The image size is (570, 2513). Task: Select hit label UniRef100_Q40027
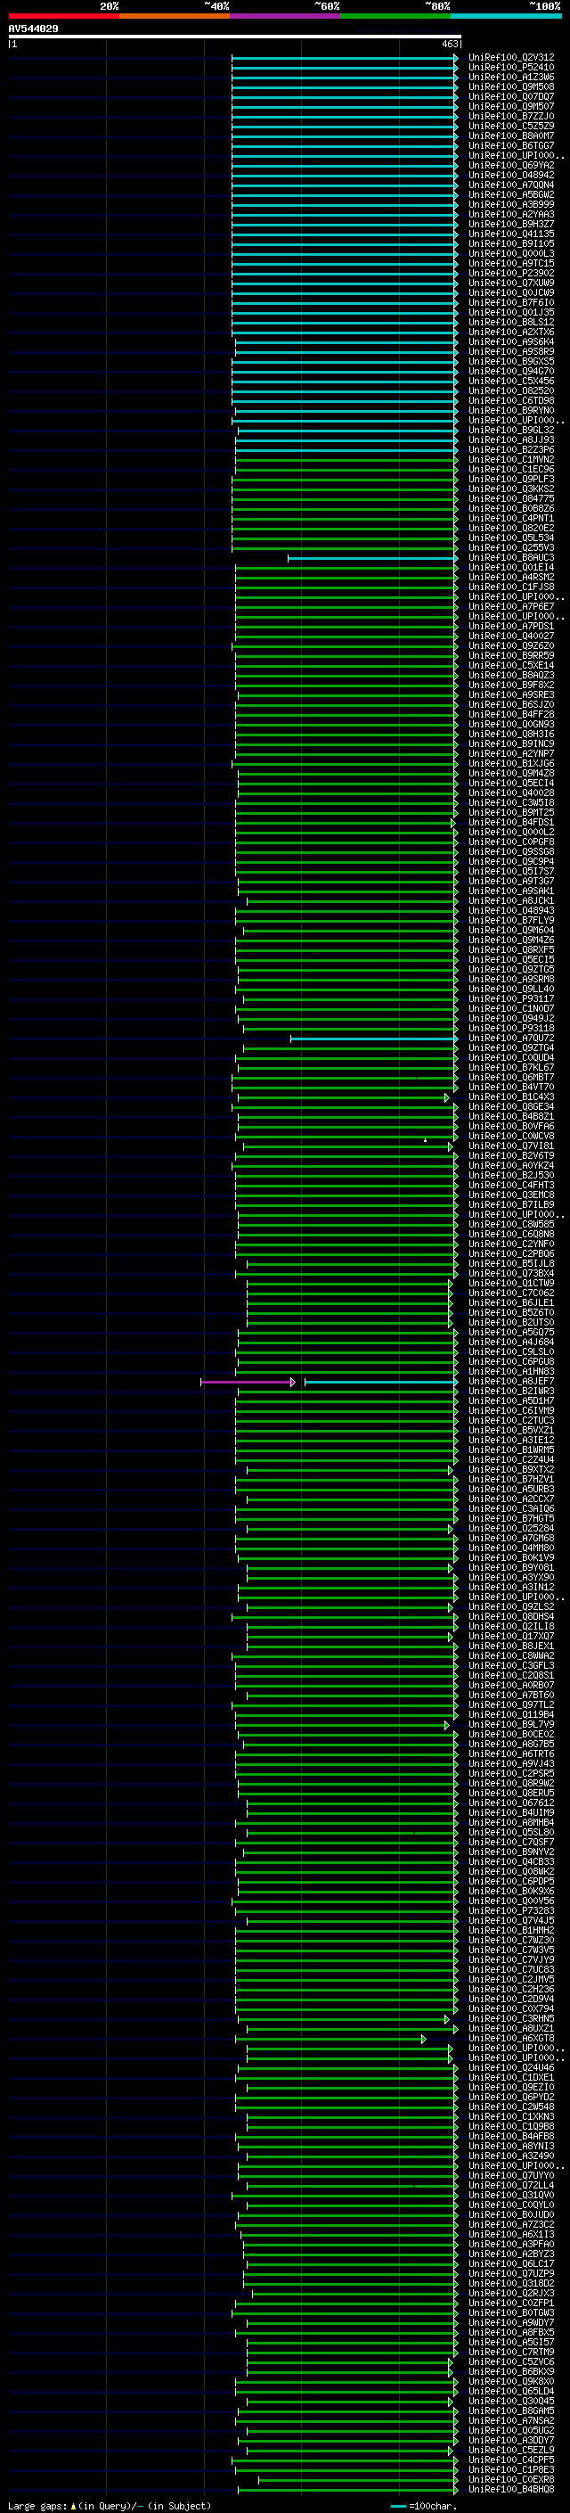(x=511, y=636)
